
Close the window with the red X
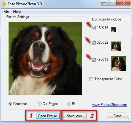click(x=124, y=3)
